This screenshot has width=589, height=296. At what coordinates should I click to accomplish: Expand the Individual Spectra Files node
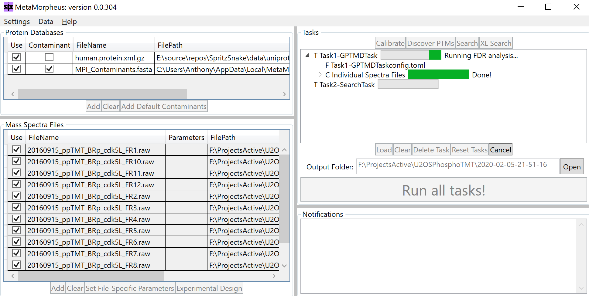[320, 74]
